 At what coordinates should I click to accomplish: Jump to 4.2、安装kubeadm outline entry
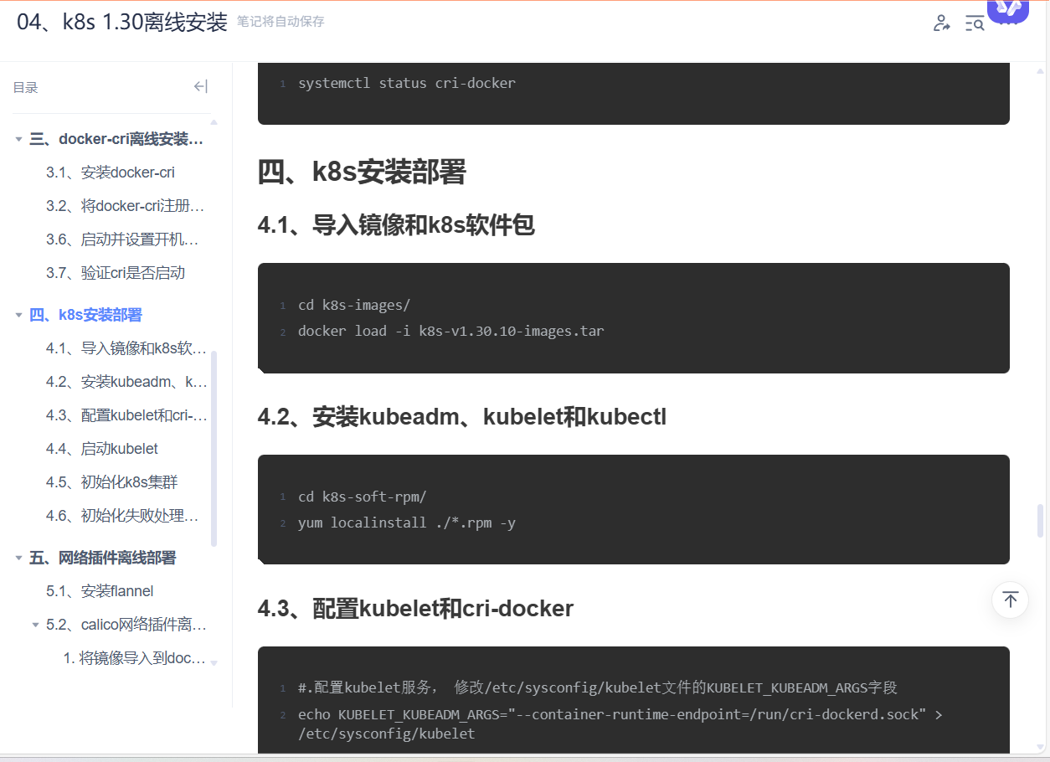(126, 382)
